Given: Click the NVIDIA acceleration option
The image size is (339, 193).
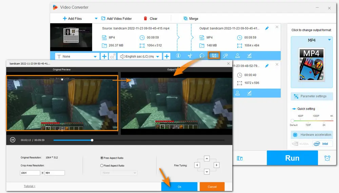Looking at the screenshot, I should coord(300,144).
